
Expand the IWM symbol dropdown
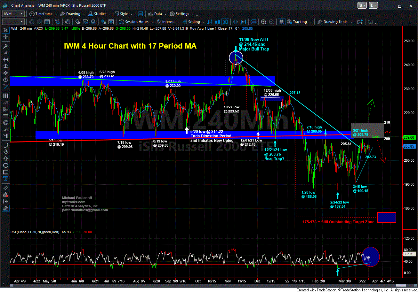tap(22, 14)
